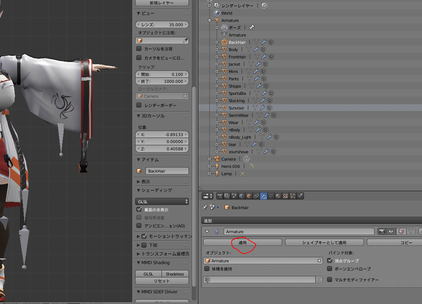The image size is (422, 304).
Task: Click the lamp data icon on Lamp row
Action: click(243, 173)
